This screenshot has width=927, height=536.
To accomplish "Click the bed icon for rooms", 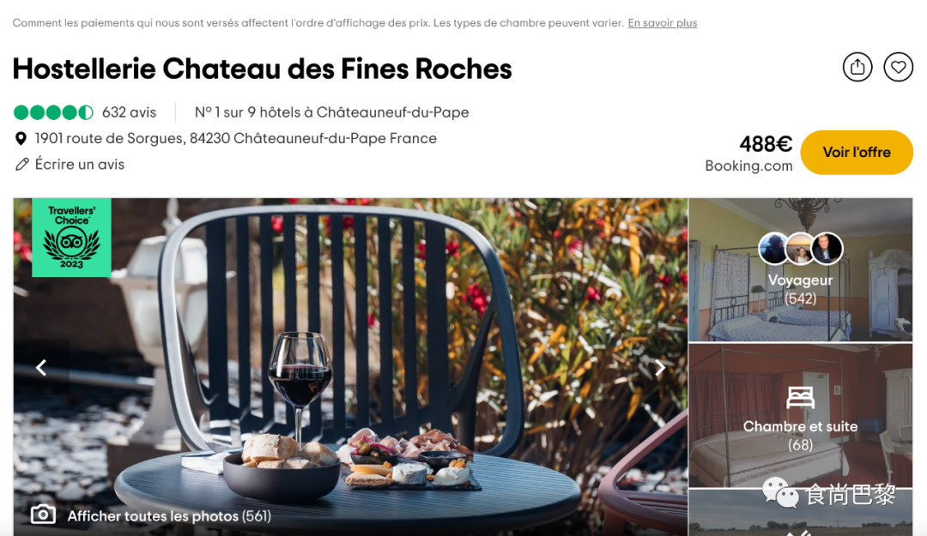I will pos(800,398).
